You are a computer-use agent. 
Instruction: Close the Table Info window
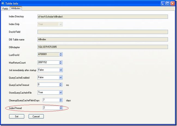173,4
